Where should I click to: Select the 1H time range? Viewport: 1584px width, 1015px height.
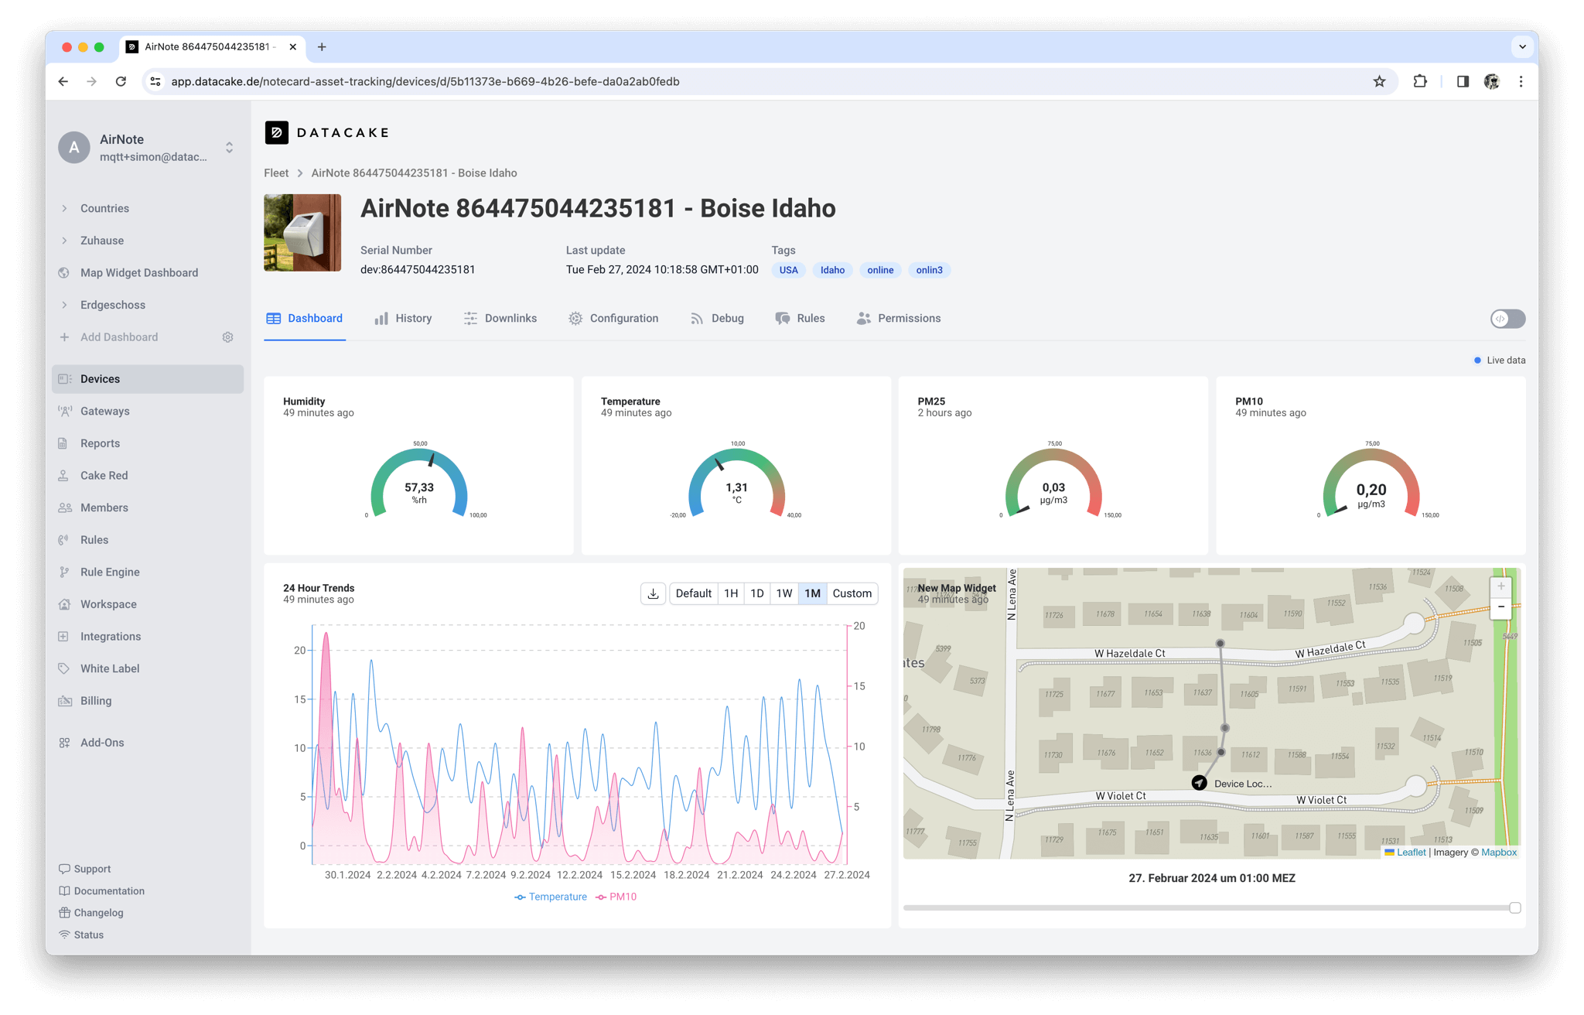731,593
